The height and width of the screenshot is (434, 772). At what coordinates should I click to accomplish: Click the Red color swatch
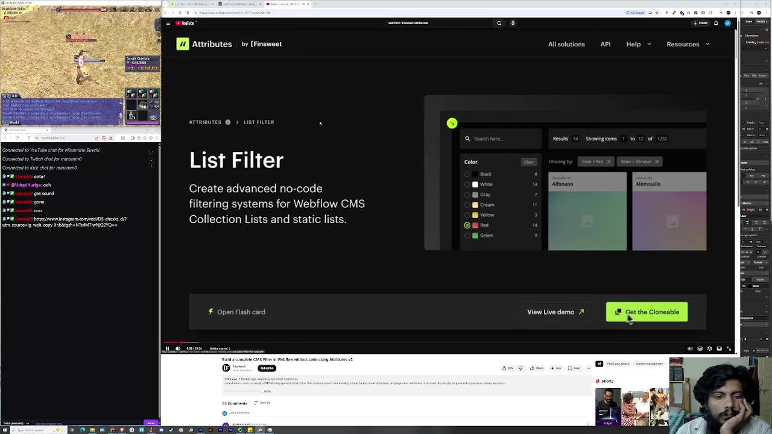tap(475, 225)
